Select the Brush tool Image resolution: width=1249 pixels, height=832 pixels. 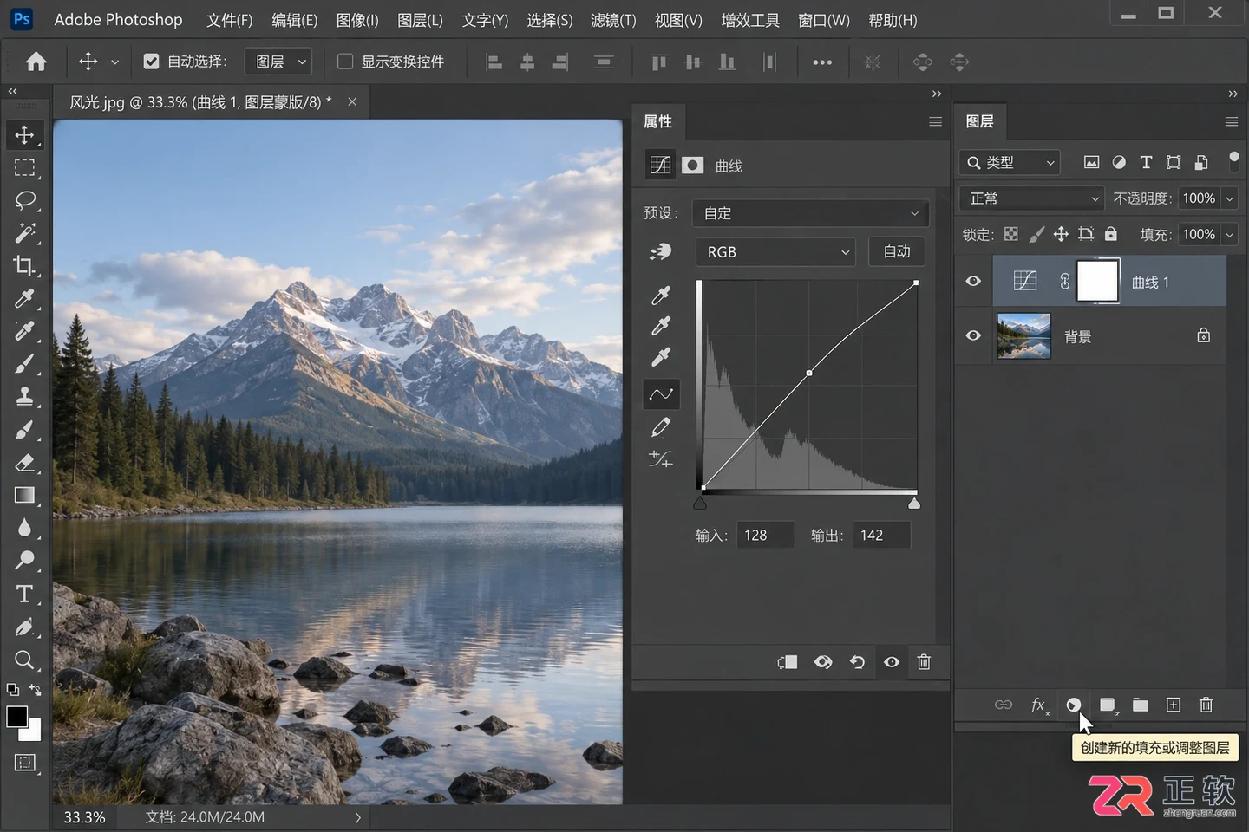(x=24, y=364)
